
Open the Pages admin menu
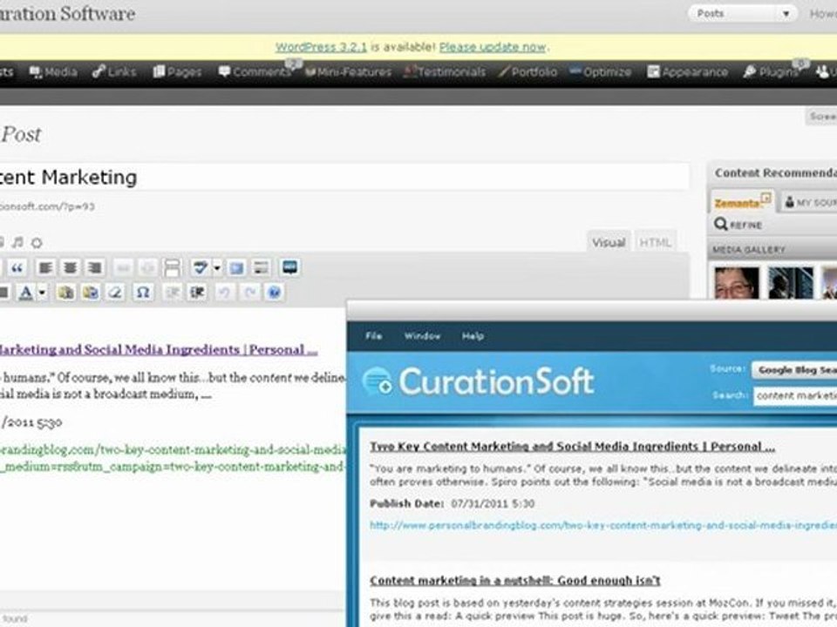tap(177, 72)
